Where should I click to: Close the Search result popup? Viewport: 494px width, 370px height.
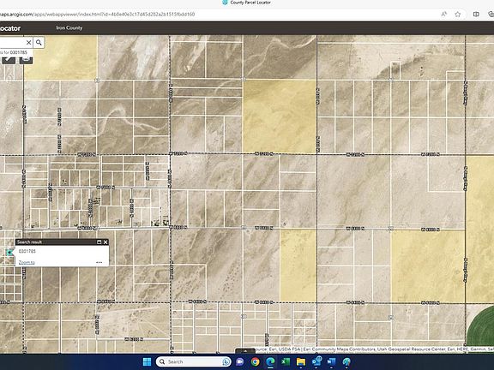(105, 242)
